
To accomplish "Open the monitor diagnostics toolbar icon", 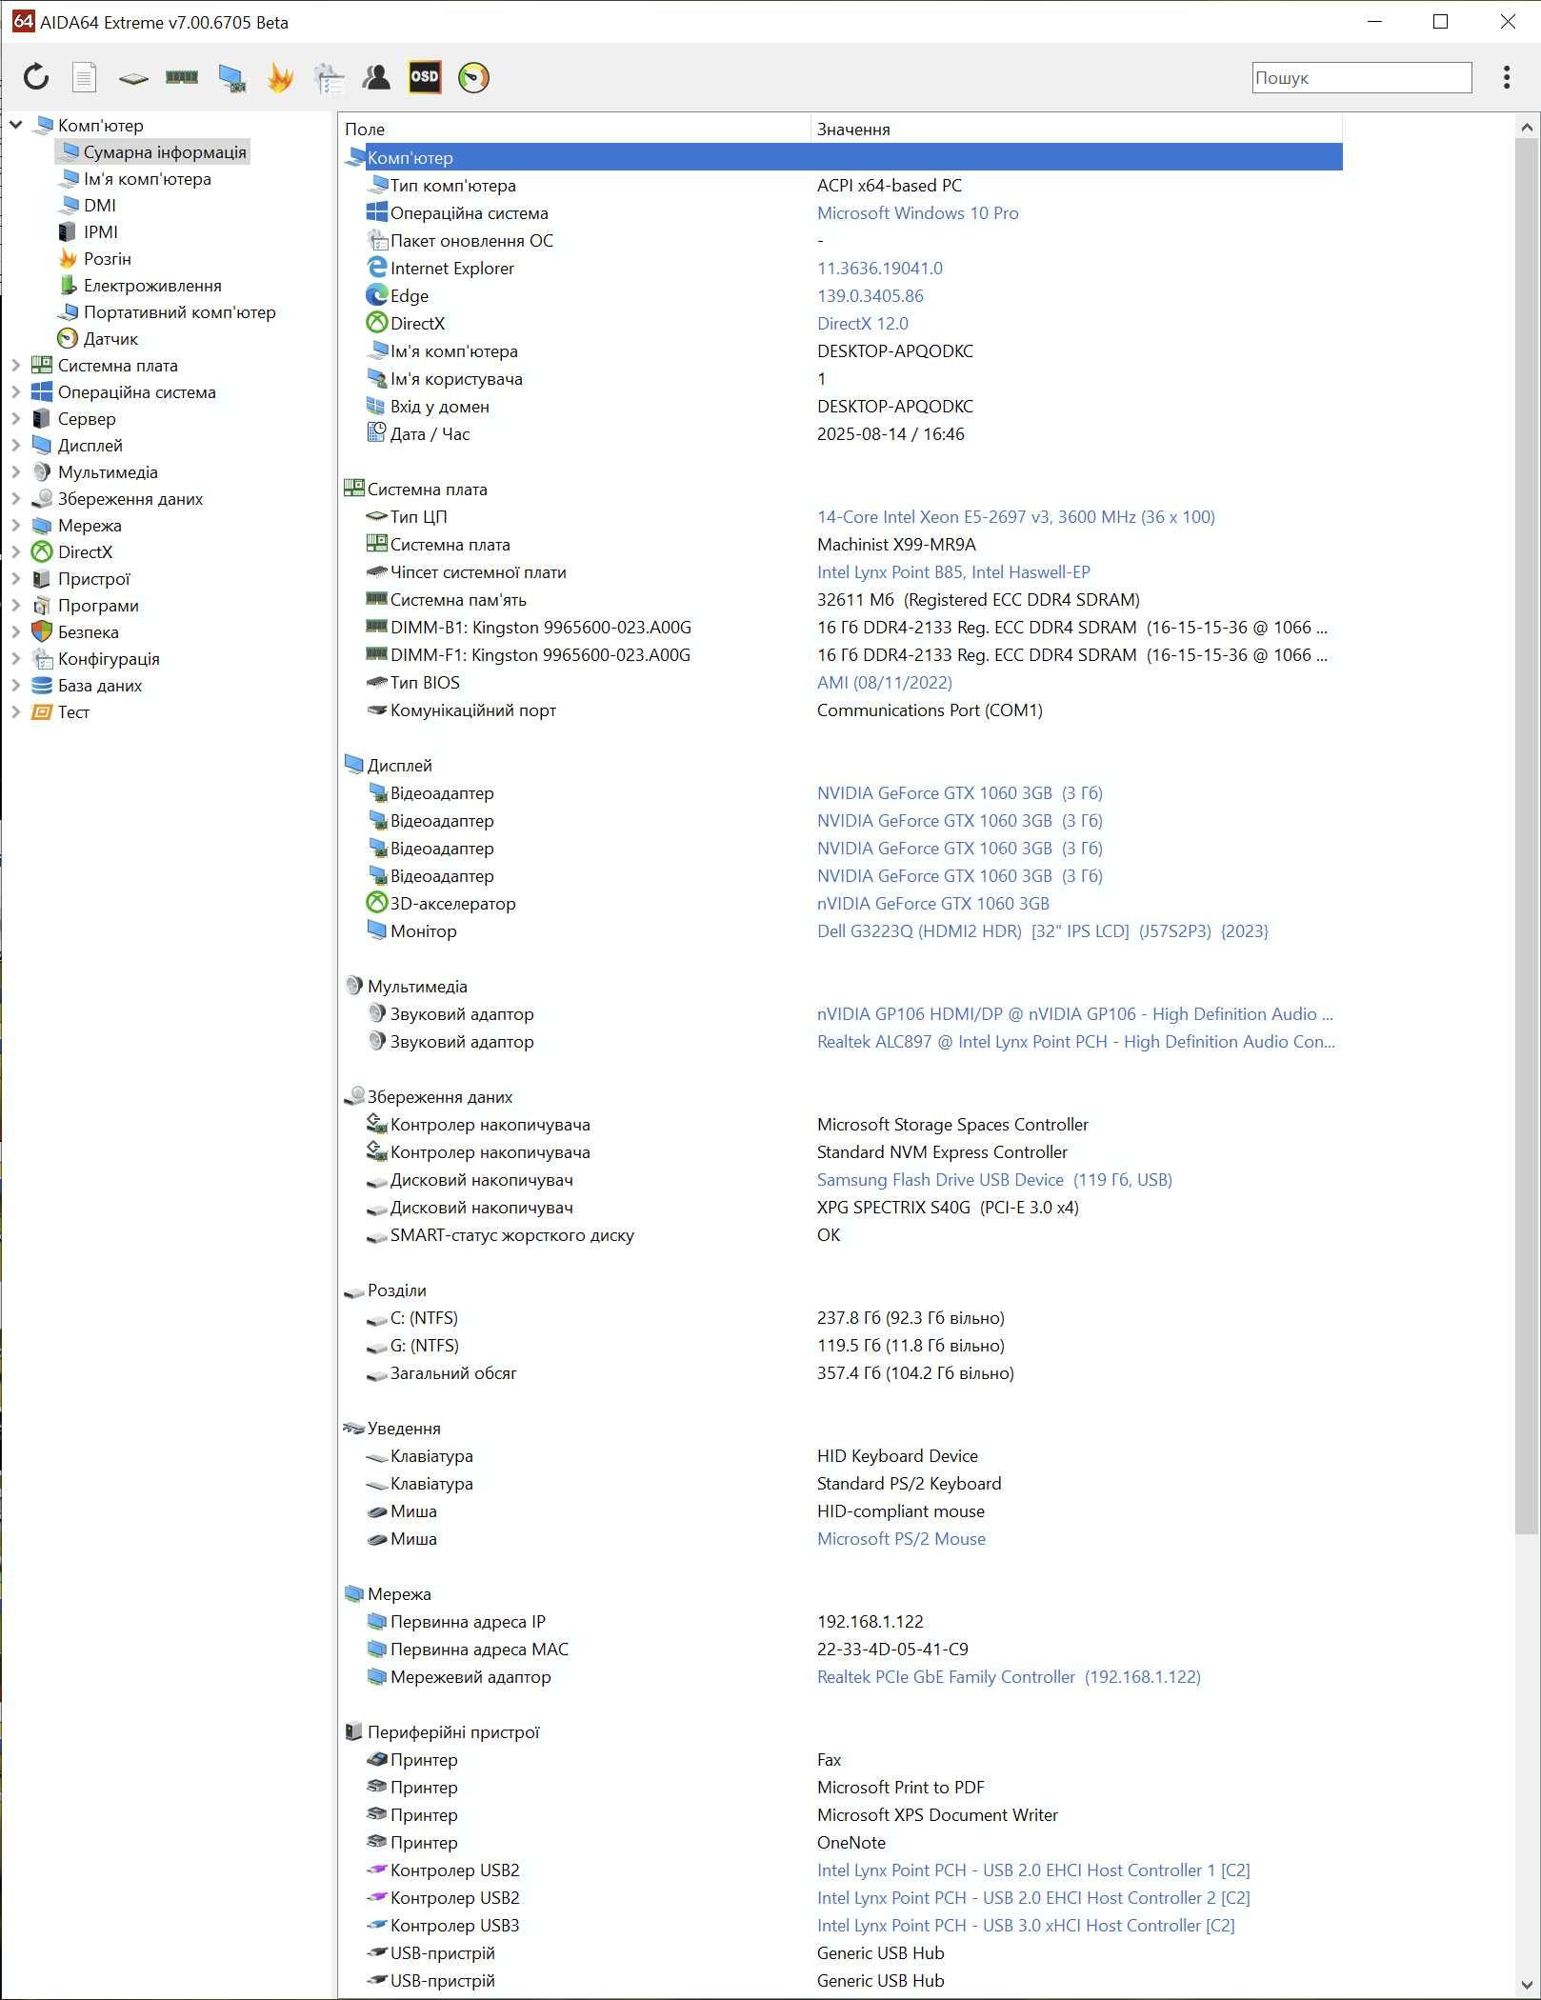I will tap(231, 78).
